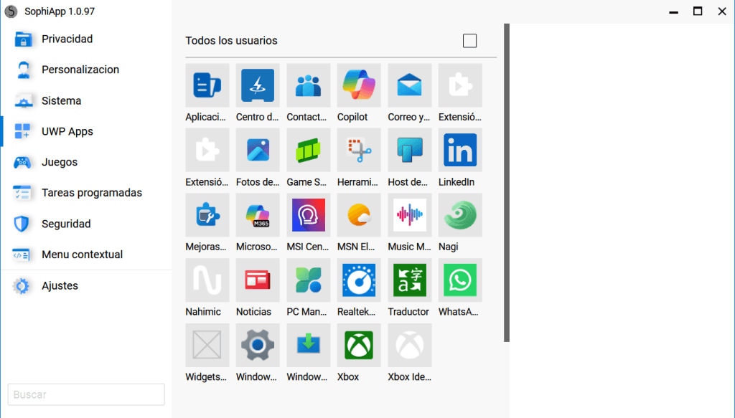
Task: Open the Ajustes settings page
Action: [x=86, y=285]
